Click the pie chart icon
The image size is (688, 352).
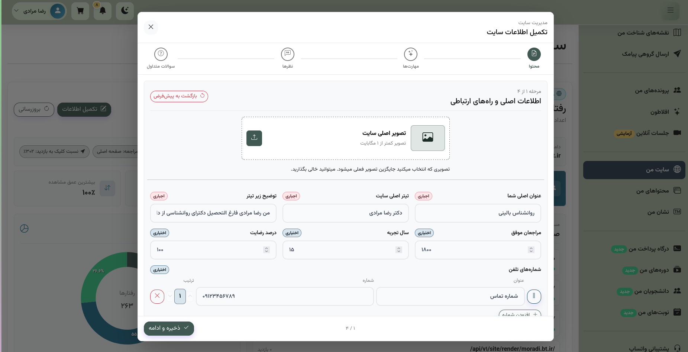point(24,229)
